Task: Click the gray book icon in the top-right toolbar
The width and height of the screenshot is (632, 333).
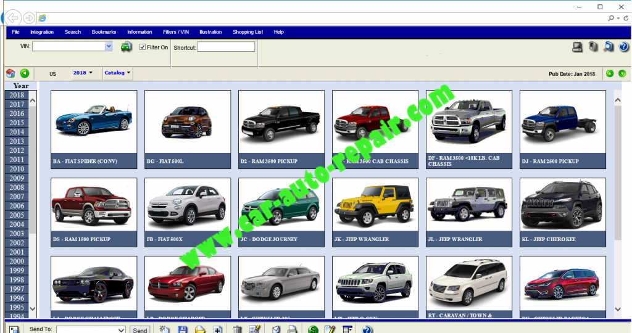Action: click(593, 47)
